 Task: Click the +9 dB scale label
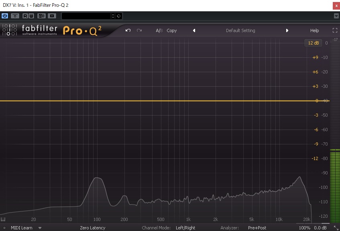[315, 57]
